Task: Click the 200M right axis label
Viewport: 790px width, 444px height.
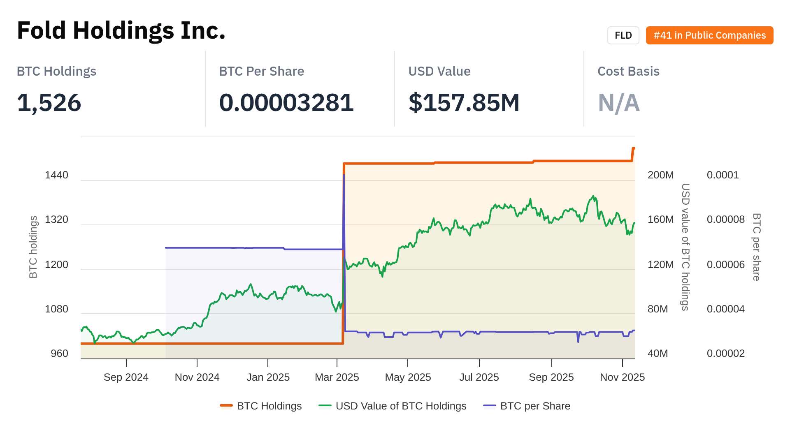Action: (660, 175)
